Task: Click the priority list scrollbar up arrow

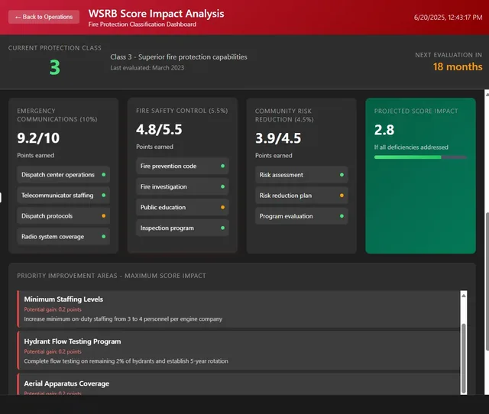Action: coord(464,295)
